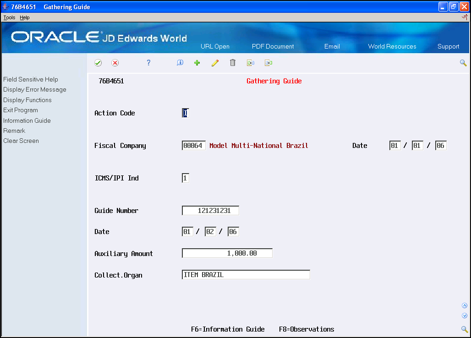Click the Java icon in title bar
Screen dimensions: 471x338
point(5,6)
